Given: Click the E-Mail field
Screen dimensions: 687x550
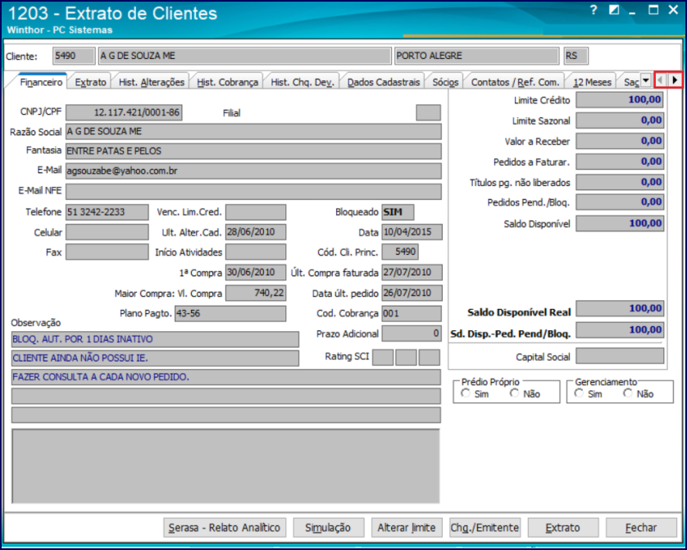Looking at the screenshot, I should coord(253,170).
